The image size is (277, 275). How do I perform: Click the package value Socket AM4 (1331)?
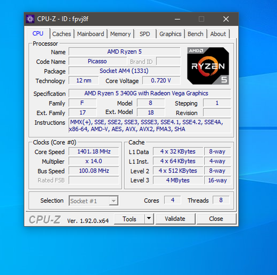[x=124, y=71]
